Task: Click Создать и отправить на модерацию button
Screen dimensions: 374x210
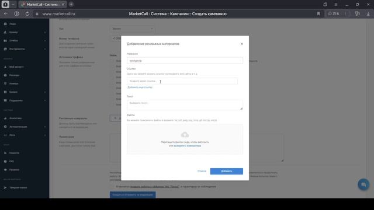Action: pos(133,195)
